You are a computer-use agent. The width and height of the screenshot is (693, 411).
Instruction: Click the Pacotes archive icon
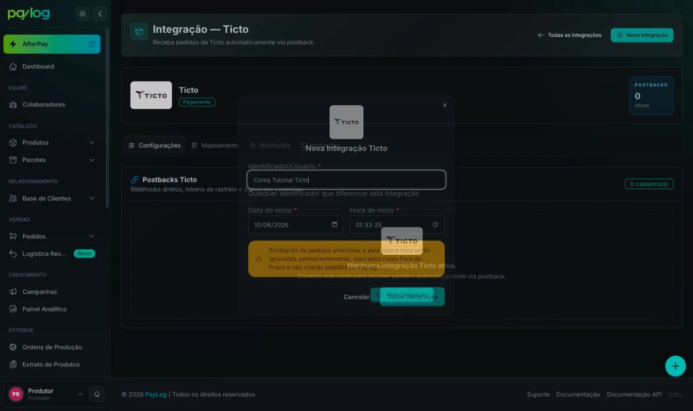point(13,160)
